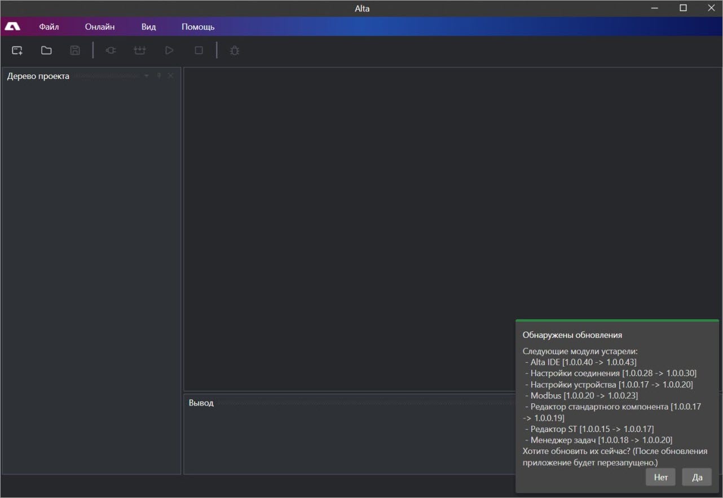Screen dimensions: 723x498
Task: Click the run play icon
Action: [169, 51]
